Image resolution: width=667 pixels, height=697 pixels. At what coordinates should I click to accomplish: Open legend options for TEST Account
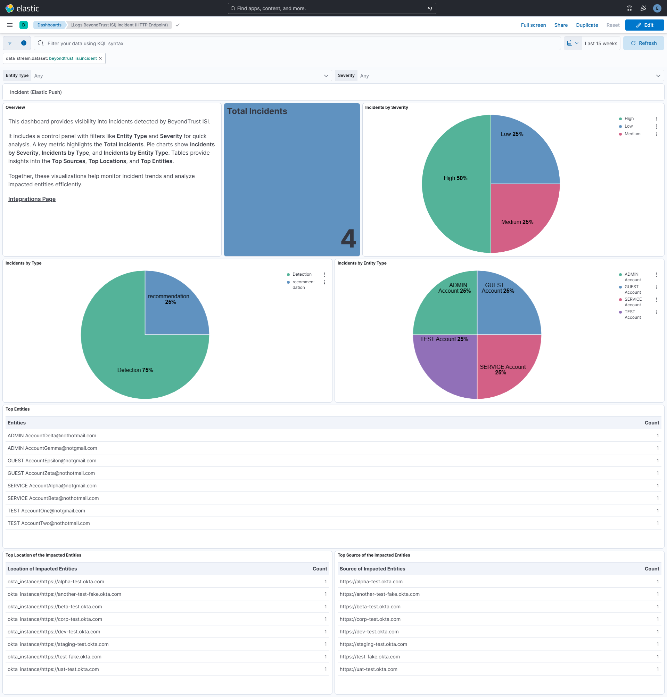click(x=656, y=312)
